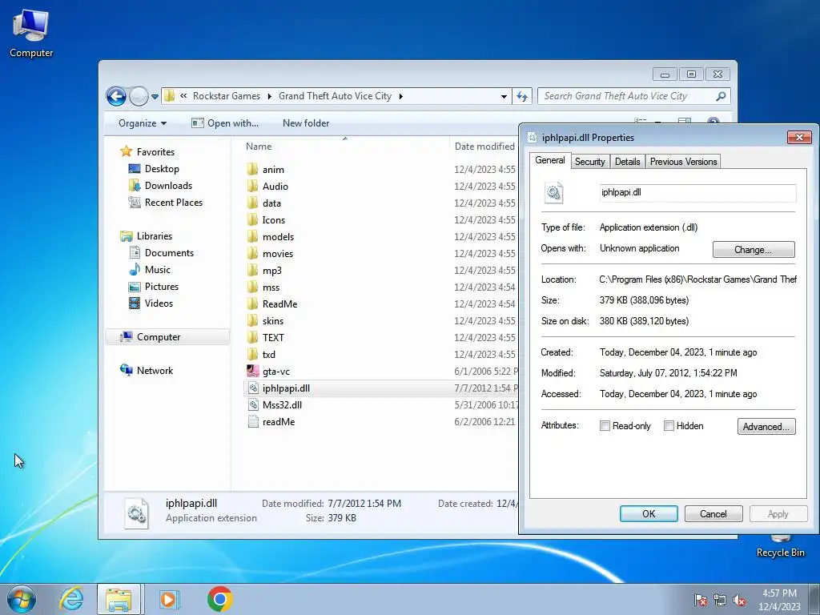Image resolution: width=820 pixels, height=615 pixels.
Task: Expand the Rockstar Games breadcrumb arrow
Action: point(269,96)
